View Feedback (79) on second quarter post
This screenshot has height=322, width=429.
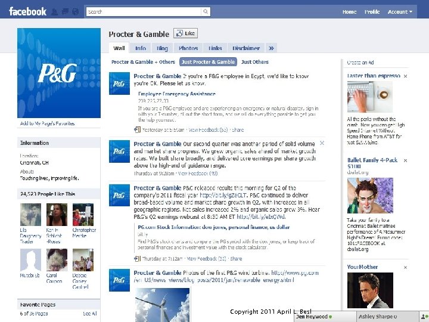click(x=198, y=174)
